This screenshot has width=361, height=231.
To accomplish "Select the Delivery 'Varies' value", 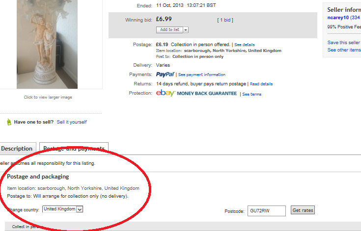I will pyautogui.click(x=163, y=65).
